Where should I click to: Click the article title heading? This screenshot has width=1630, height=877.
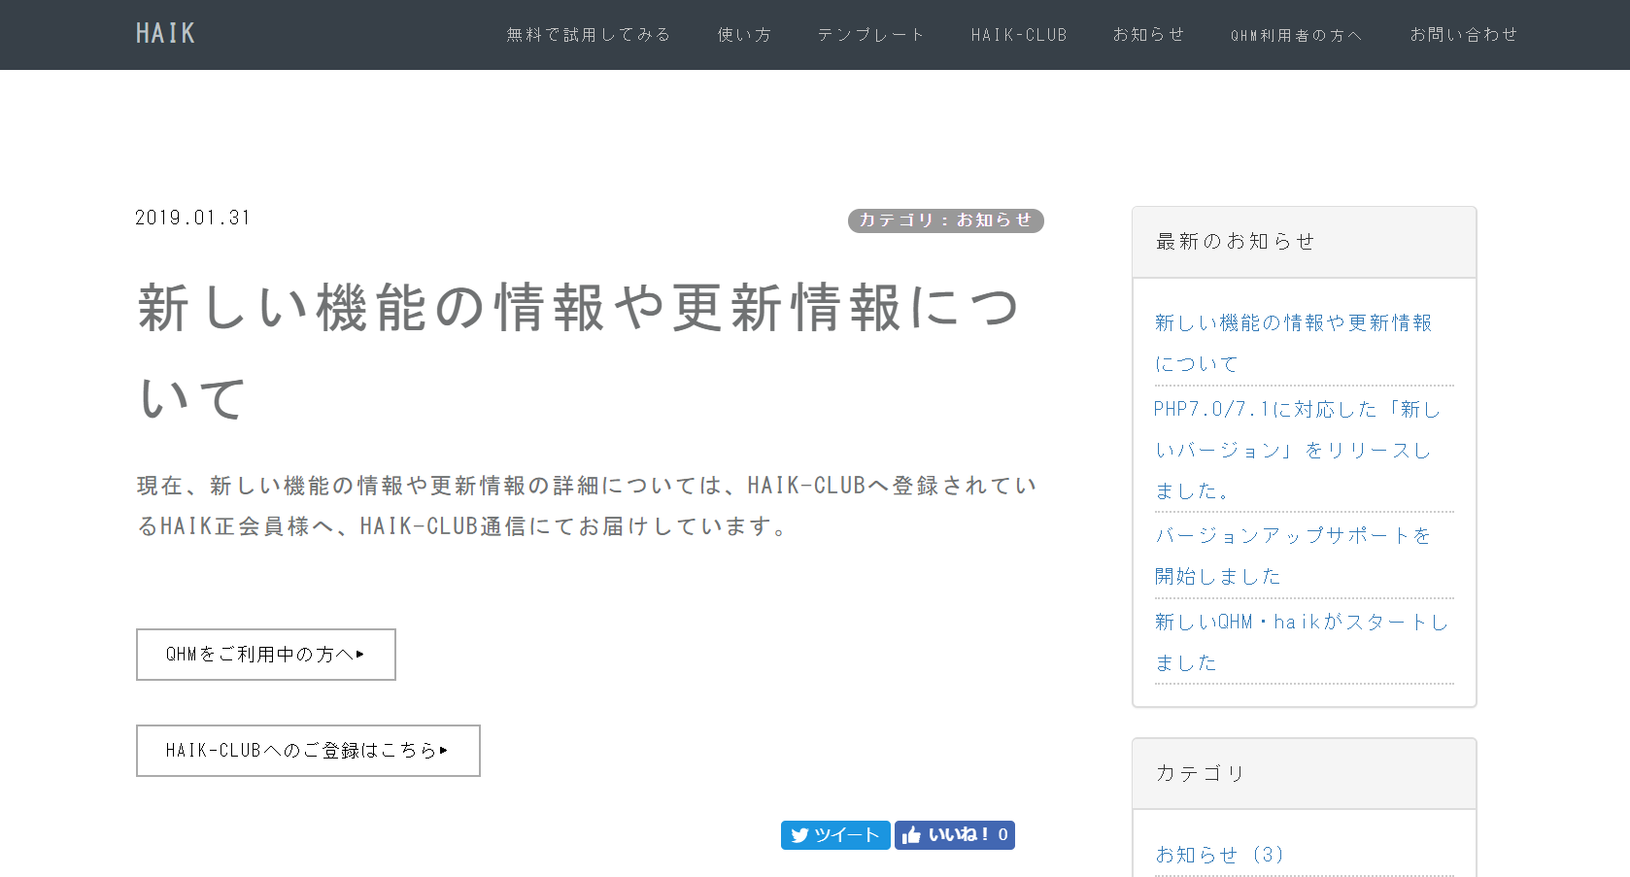(579, 352)
